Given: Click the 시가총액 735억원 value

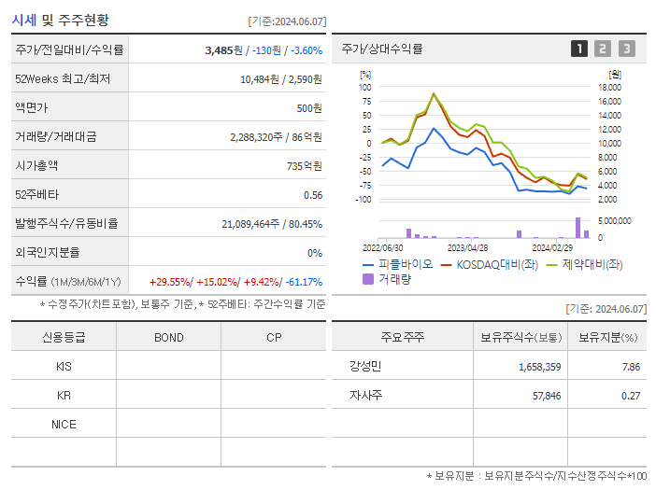Looking at the screenshot, I should [305, 166].
